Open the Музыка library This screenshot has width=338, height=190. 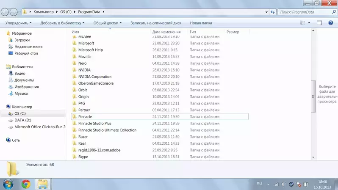[x=21, y=93]
